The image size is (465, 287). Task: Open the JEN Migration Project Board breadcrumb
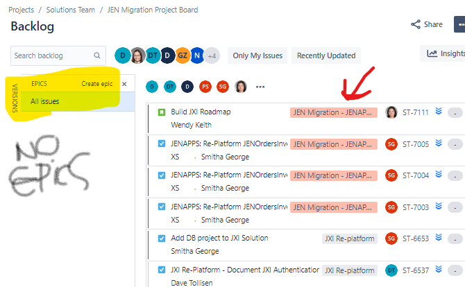click(153, 10)
